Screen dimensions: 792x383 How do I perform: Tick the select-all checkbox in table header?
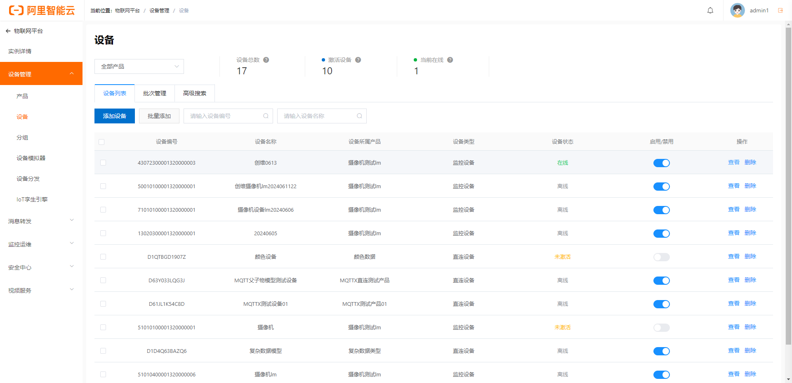[101, 142]
